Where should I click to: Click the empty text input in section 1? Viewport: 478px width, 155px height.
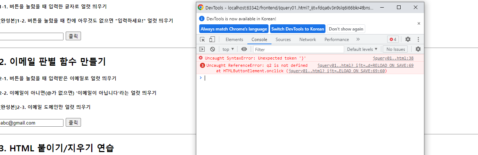point(31,36)
